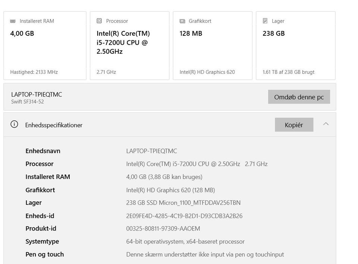The height and width of the screenshot is (264, 358).
Task: Click the Produkt-id value 00325-80811-97309-AAOEM
Action: (x=163, y=229)
